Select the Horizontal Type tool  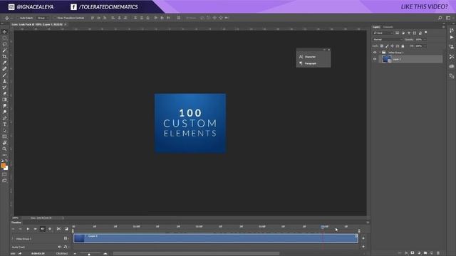tap(4, 124)
